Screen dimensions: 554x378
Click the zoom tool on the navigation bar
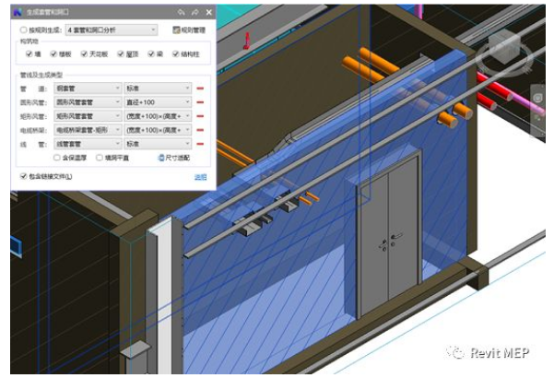click(537, 118)
